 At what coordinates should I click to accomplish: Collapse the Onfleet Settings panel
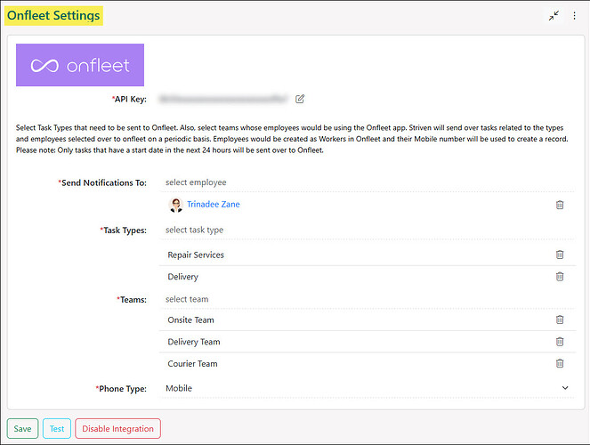554,15
